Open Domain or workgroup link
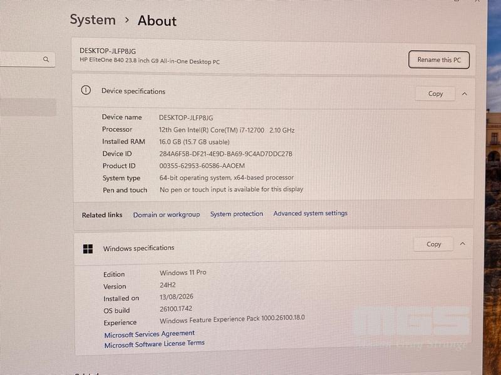 click(x=167, y=214)
